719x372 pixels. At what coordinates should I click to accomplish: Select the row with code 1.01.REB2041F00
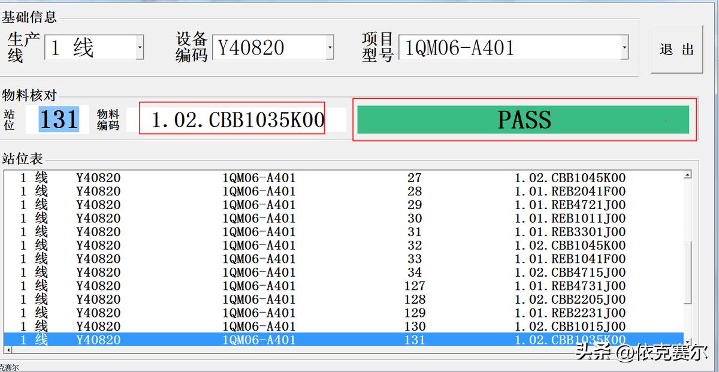pyautogui.click(x=300, y=191)
